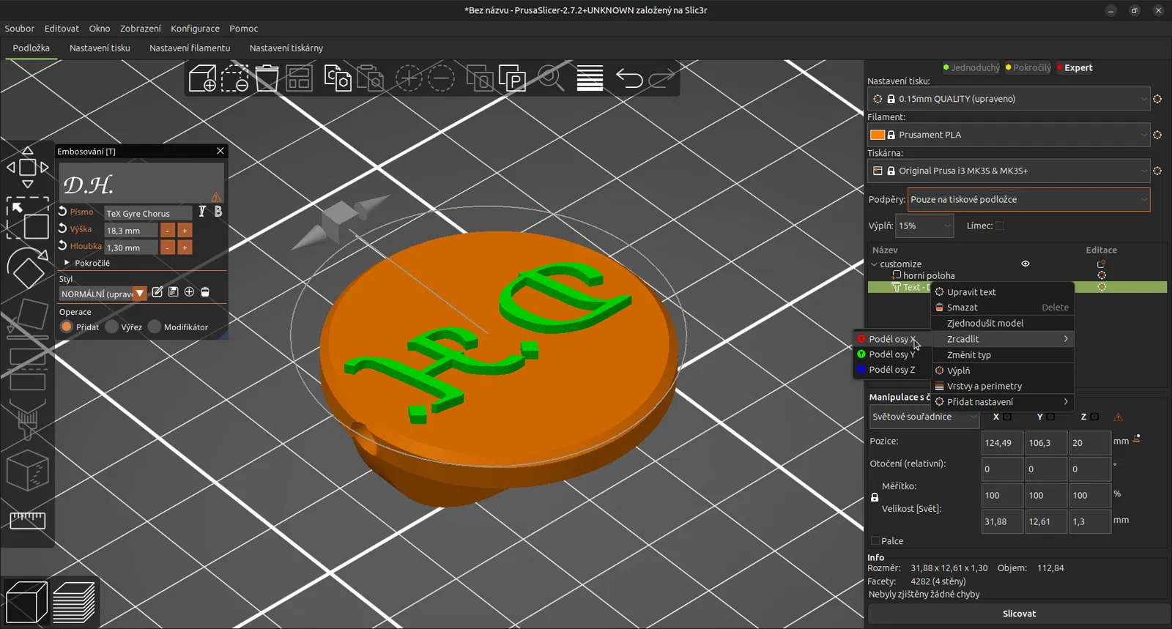Select the Přidat operation radio button
The height and width of the screenshot is (629, 1172).
coord(67,327)
